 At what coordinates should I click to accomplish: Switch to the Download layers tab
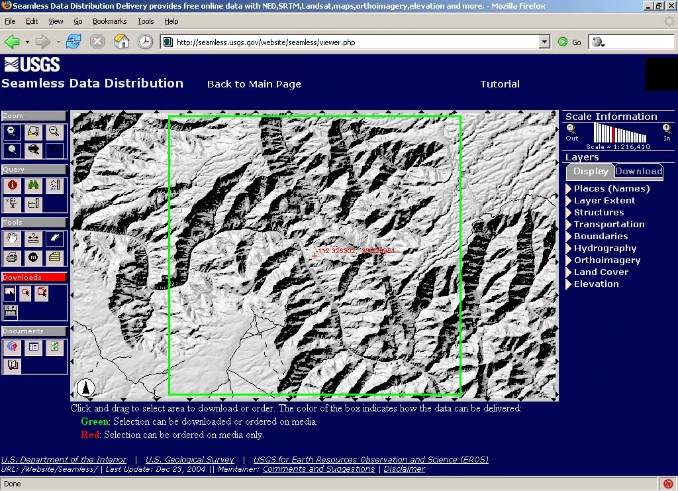(639, 172)
